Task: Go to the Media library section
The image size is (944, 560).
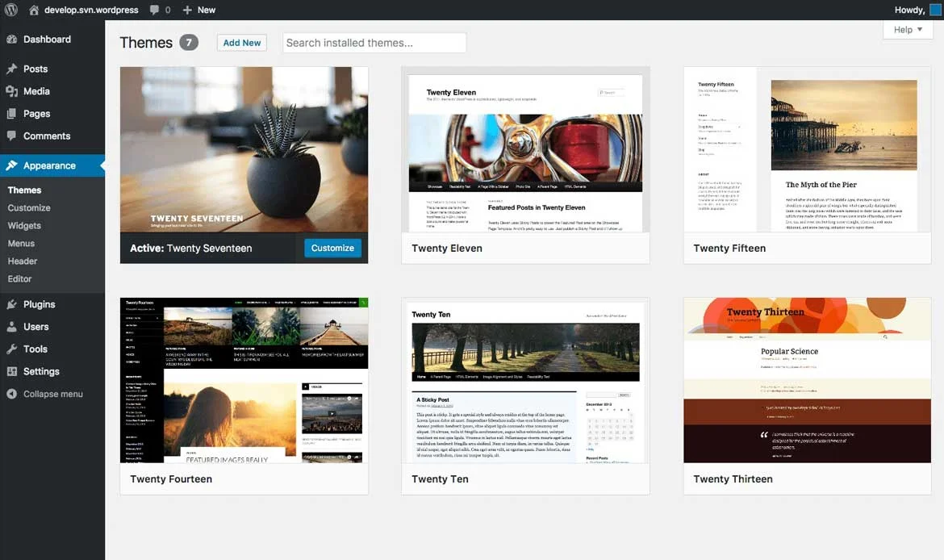Action: coord(36,91)
